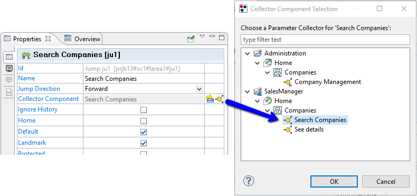
Task: Minimize the Properties view panel
Action: 212,36
